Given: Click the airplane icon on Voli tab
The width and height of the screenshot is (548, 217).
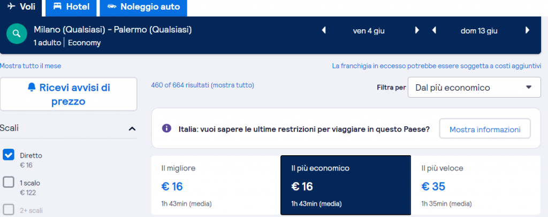Looking at the screenshot, I should click(x=12, y=6).
